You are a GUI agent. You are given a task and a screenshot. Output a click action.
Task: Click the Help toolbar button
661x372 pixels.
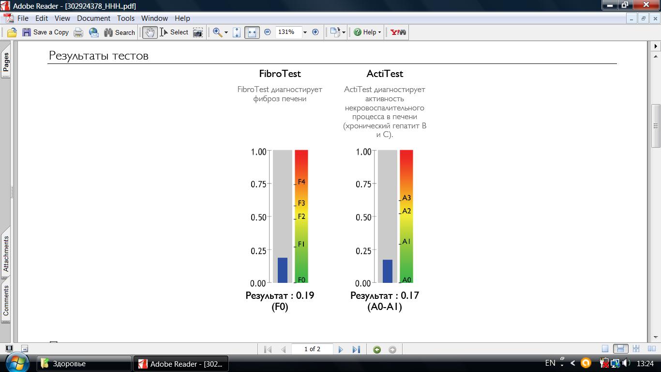(x=365, y=32)
